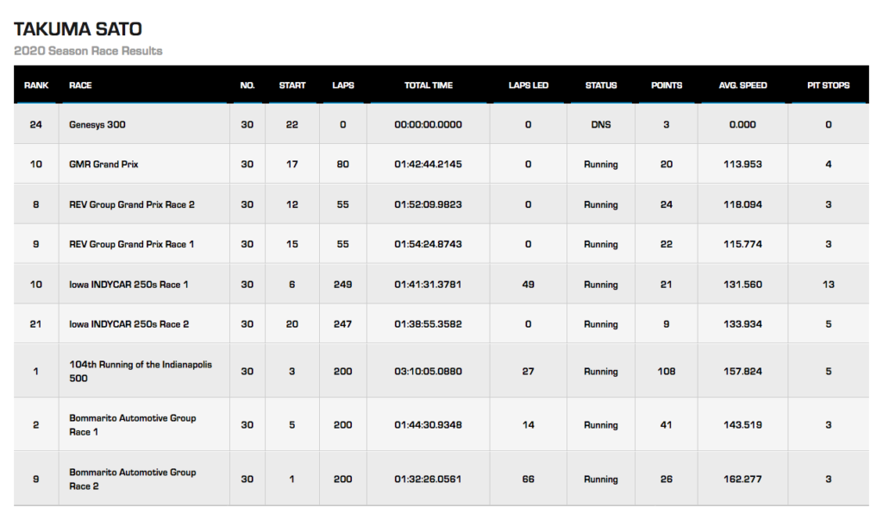Select total time 01:32:26.0561
The height and width of the screenshot is (520, 883).
pos(428,479)
